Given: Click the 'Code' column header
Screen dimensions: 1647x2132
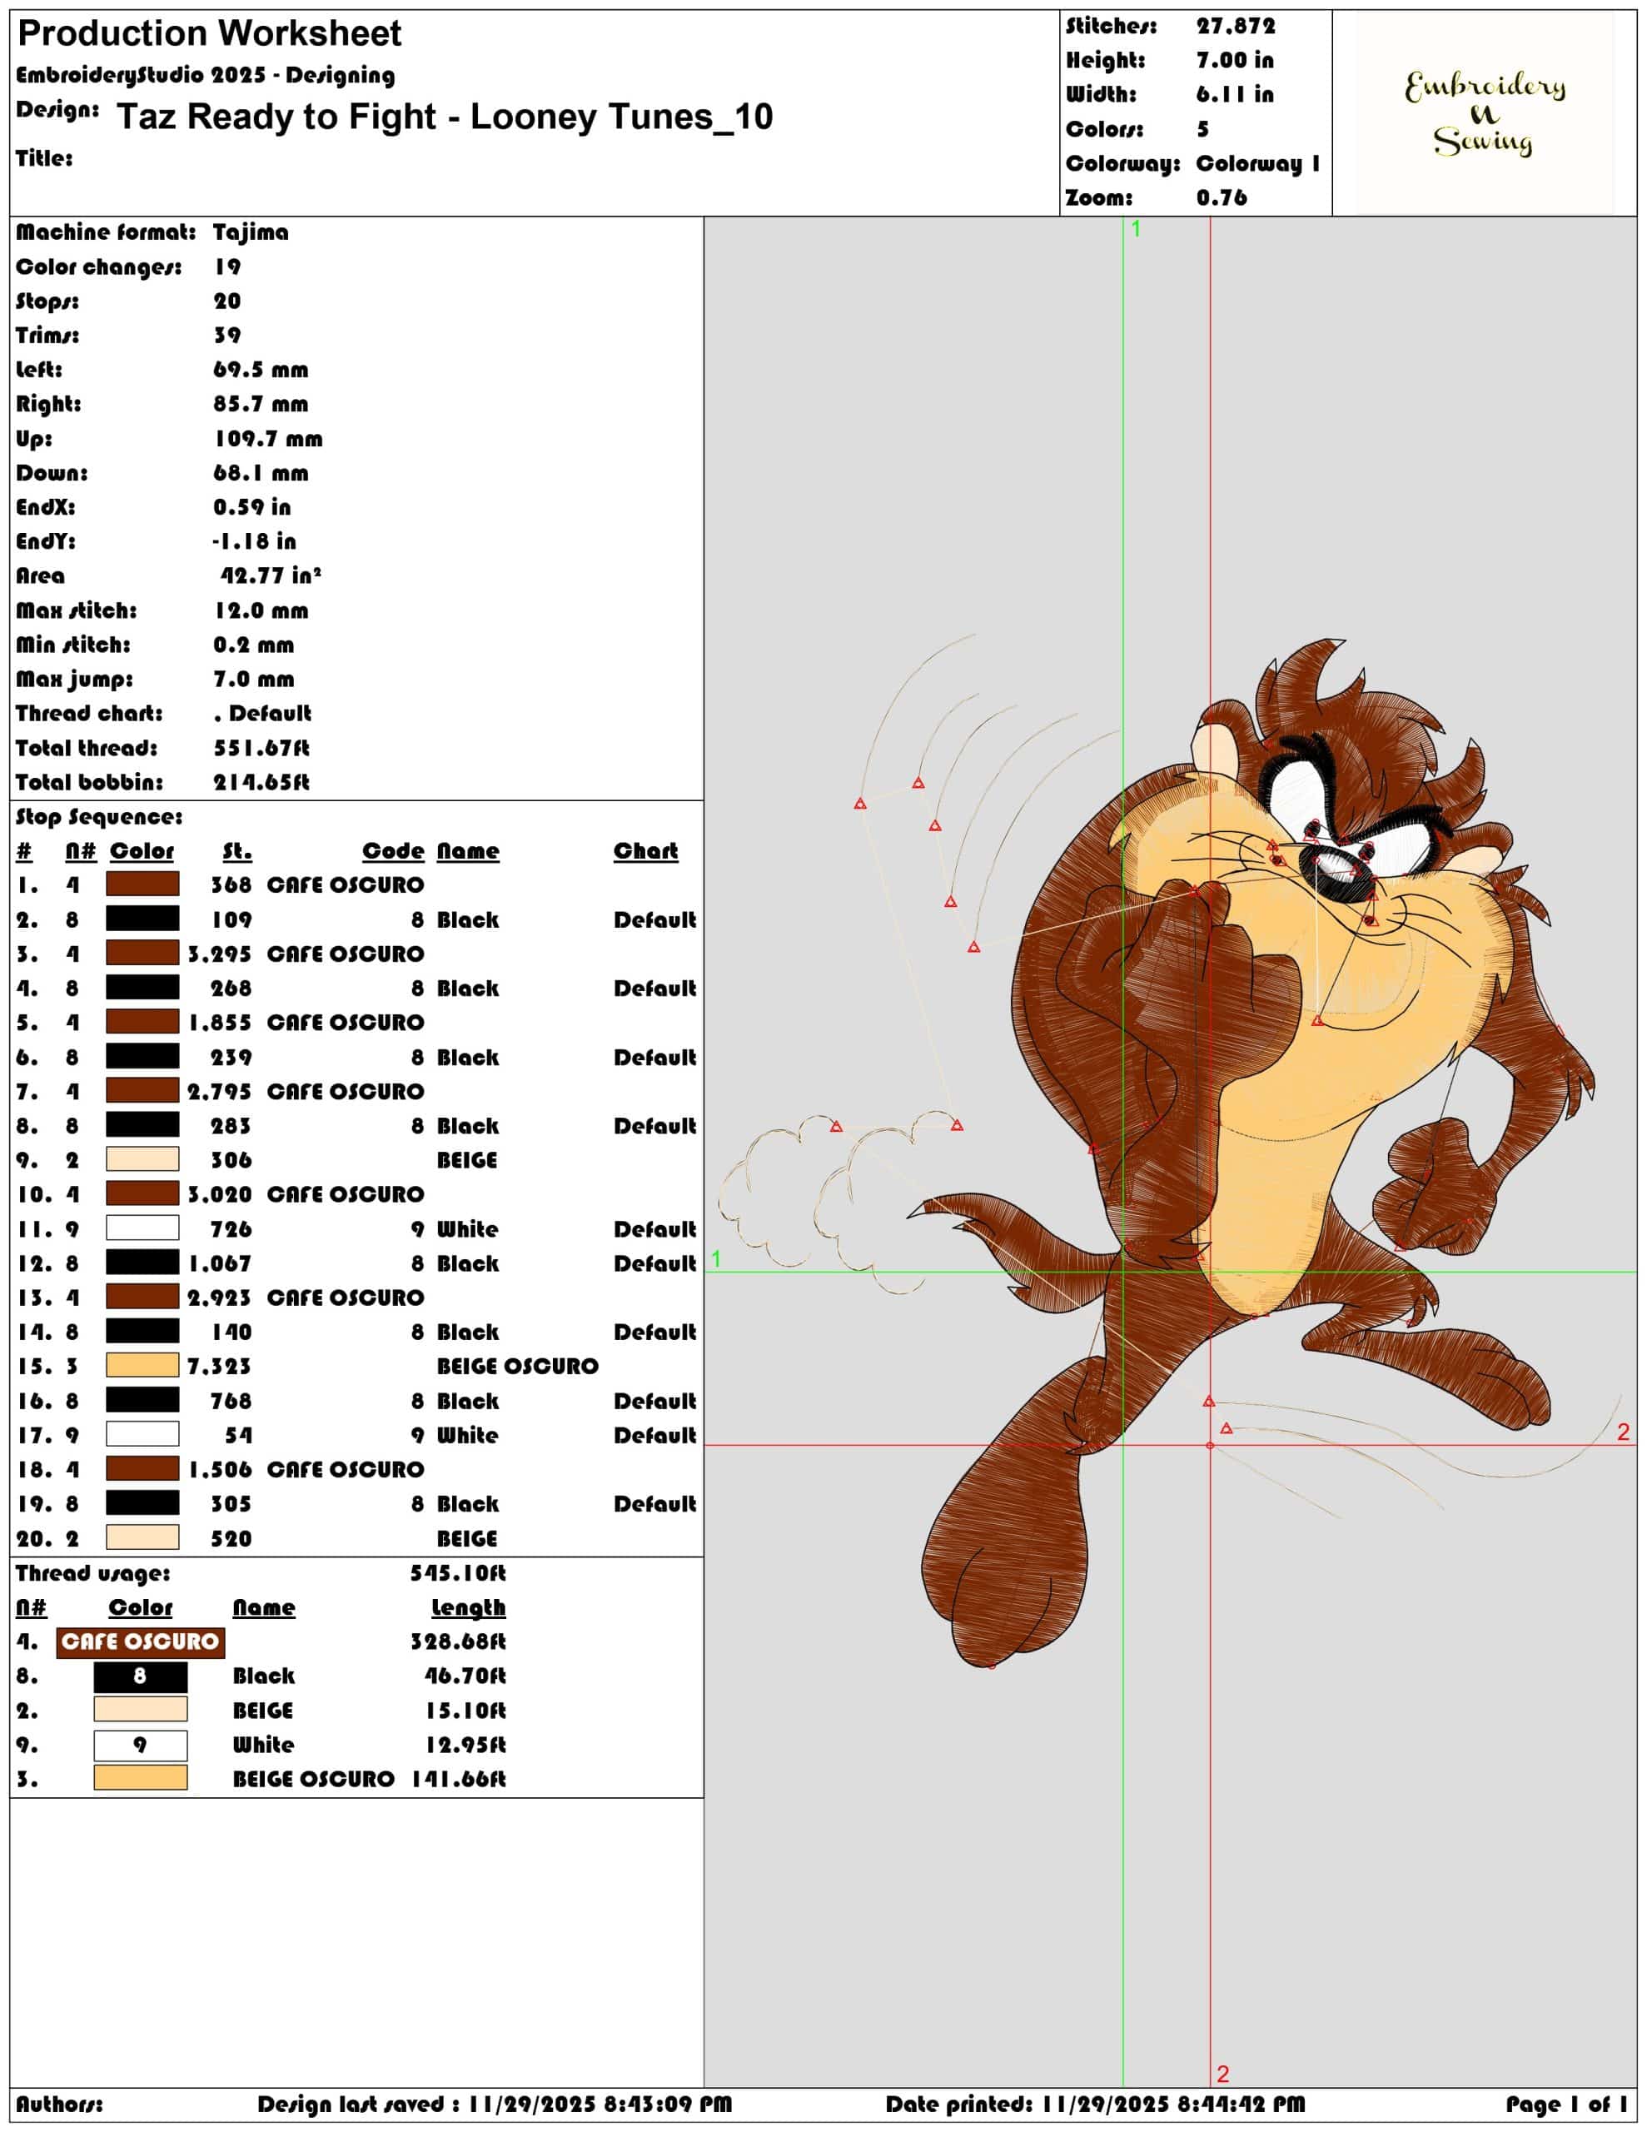Looking at the screenshot, I should 394,851.
